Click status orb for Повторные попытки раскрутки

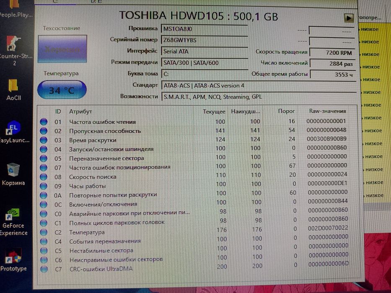tap(44, 195)
